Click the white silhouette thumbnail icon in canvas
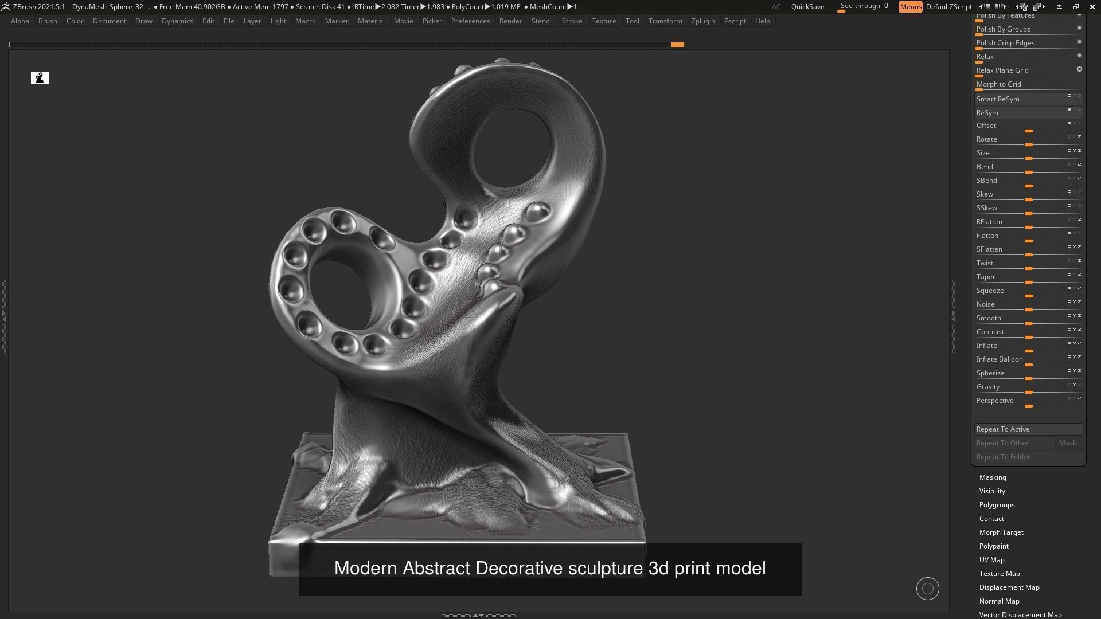The width and height of the screenshot is (1101, 619). [40, 78]
